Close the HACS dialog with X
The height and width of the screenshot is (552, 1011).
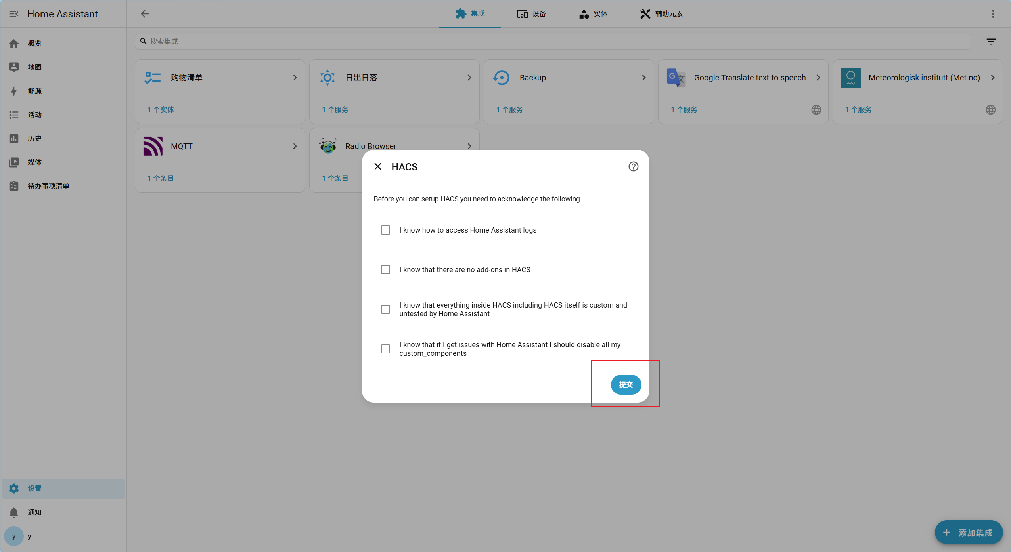click(378, 166)
